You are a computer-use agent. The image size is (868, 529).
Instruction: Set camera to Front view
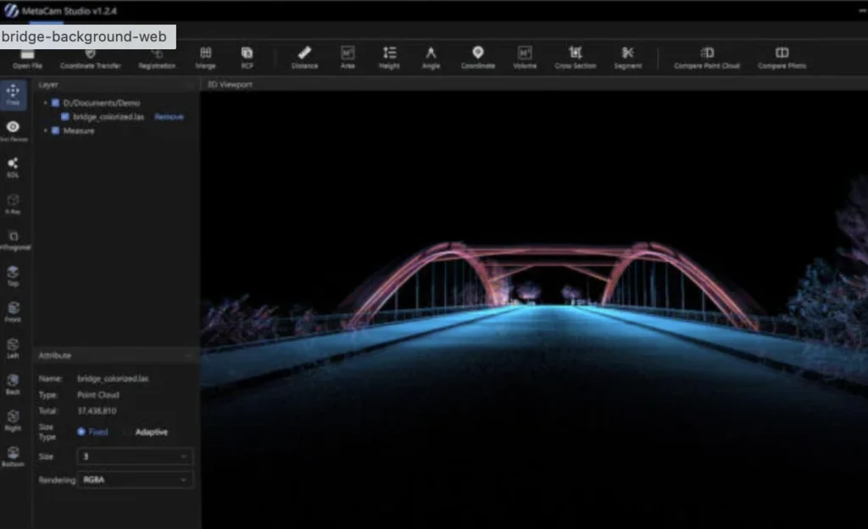[x=13, y=312]
